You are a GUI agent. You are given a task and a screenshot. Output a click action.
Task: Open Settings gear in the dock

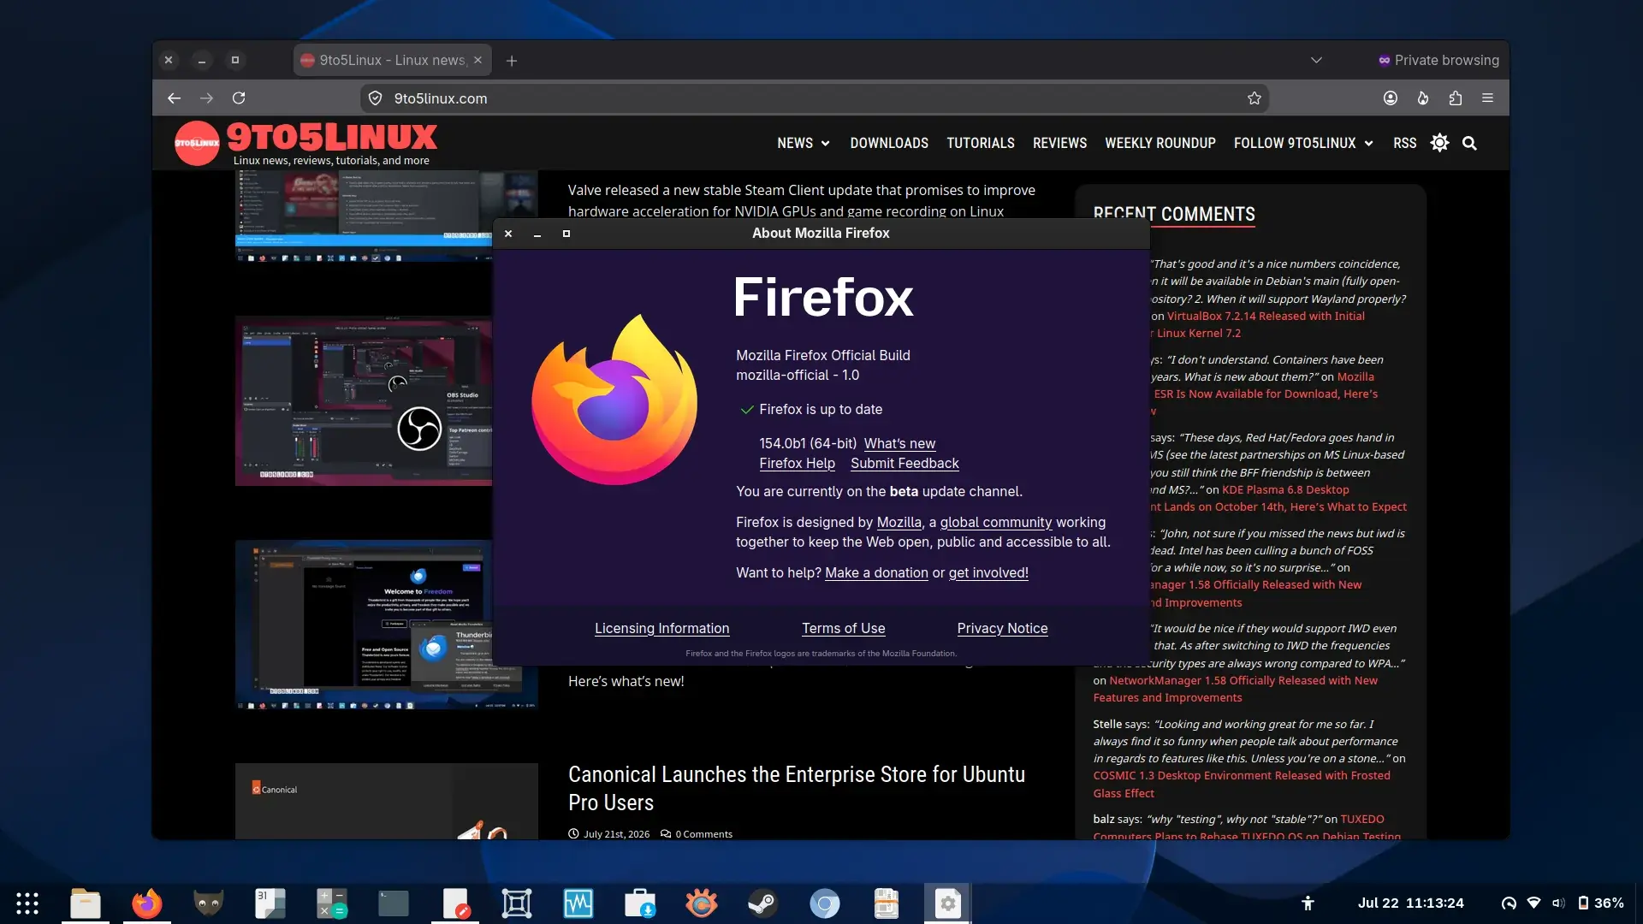point(947,903)
